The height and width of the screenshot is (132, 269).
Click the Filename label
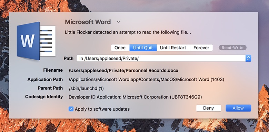pyautogui.click(x=53, y=70)
